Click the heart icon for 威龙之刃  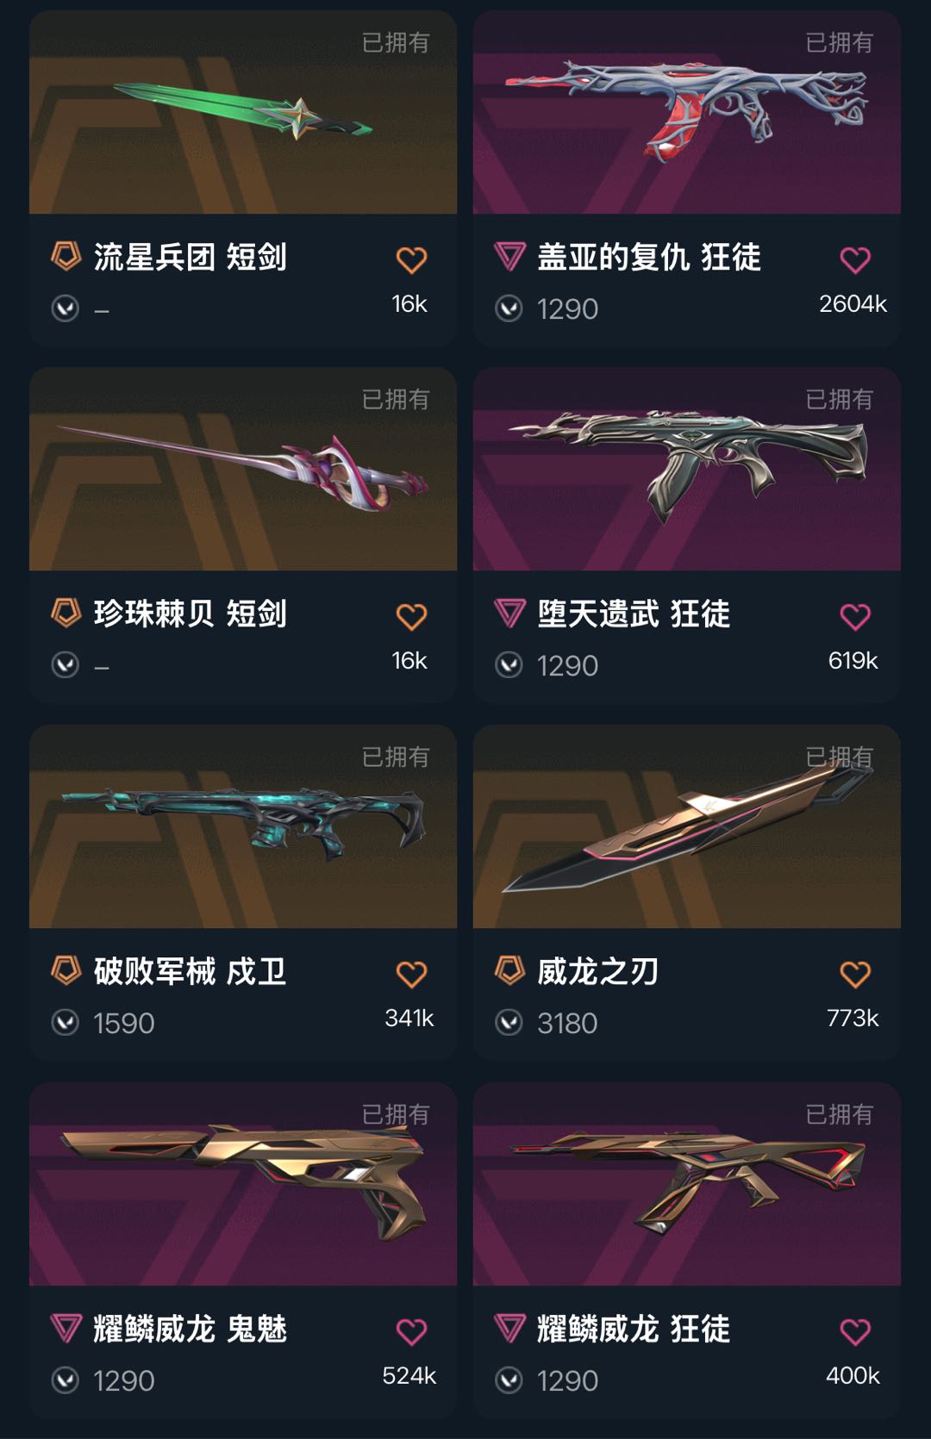[x=855, y=974]
